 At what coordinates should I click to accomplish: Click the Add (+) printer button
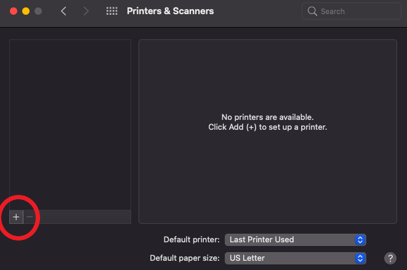click(x=16, y=217)
